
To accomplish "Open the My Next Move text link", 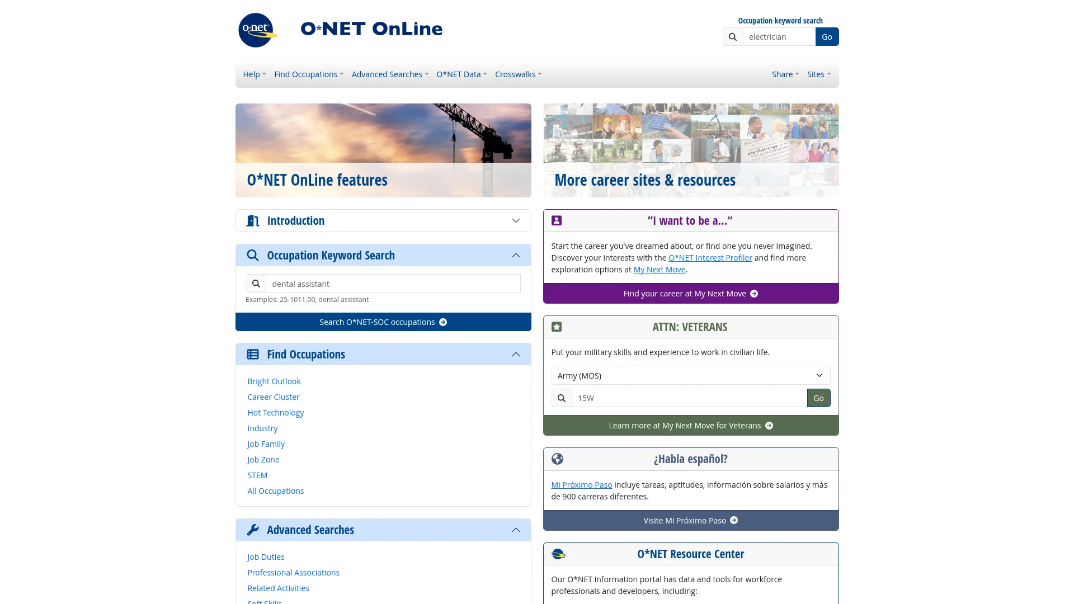I will pos(659,270).
